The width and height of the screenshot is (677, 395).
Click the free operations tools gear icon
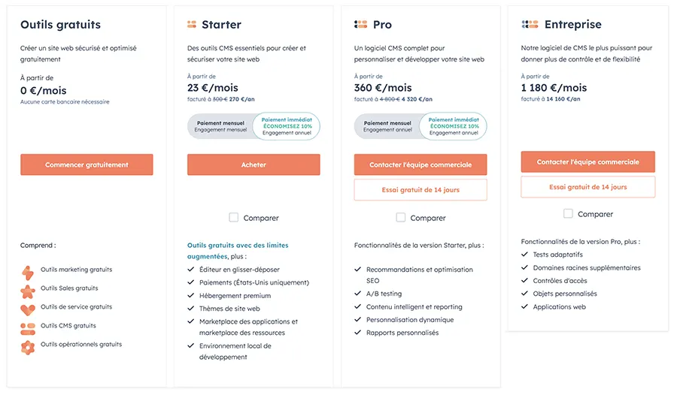pyautogui.click(x=28, y=347)
